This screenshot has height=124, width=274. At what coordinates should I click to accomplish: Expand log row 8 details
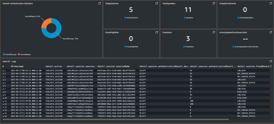coord(3,92)
